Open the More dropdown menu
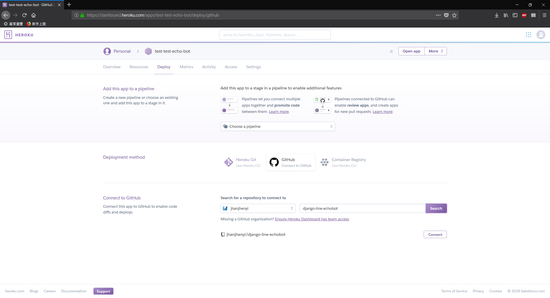The width and height of the screenshot is (550, 298). pos(436,51)
